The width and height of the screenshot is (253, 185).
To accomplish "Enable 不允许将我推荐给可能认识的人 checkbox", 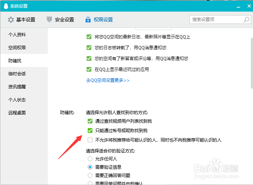I will pos(90,140).
